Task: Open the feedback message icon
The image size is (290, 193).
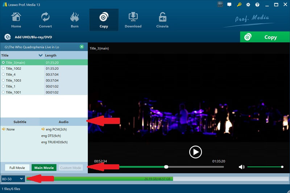Action: tap(229, 5)
